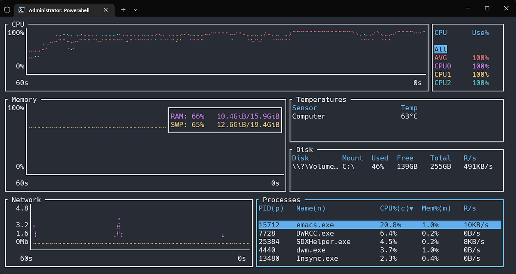Click the CPU usage graph area
The height and width of the screenshot is (274, 516).
(215, 52)
